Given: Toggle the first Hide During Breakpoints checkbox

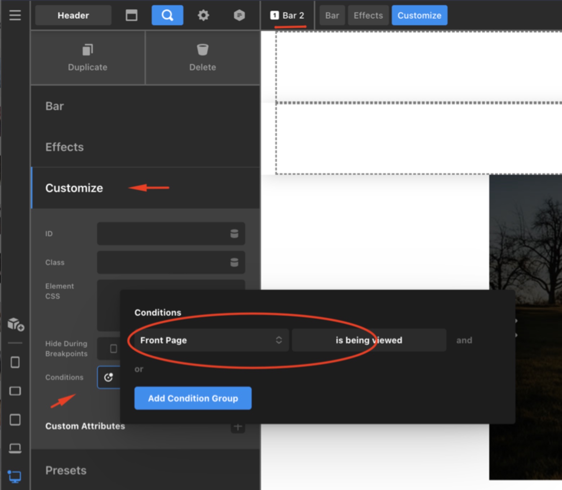Looking at the screenshot, I should [x=113, y=349].
